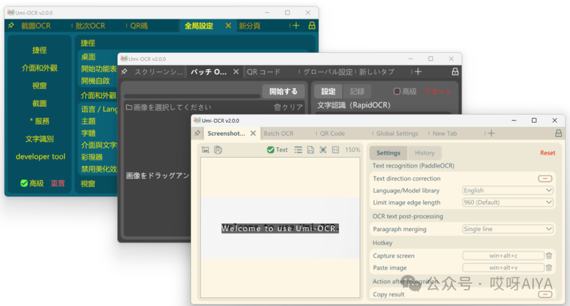Screen dimensions: 570x306
Task: Switch to the Batch OCR tab
Action: 279,133
